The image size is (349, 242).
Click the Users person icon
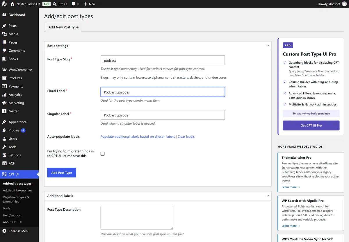tap(4, 139)
